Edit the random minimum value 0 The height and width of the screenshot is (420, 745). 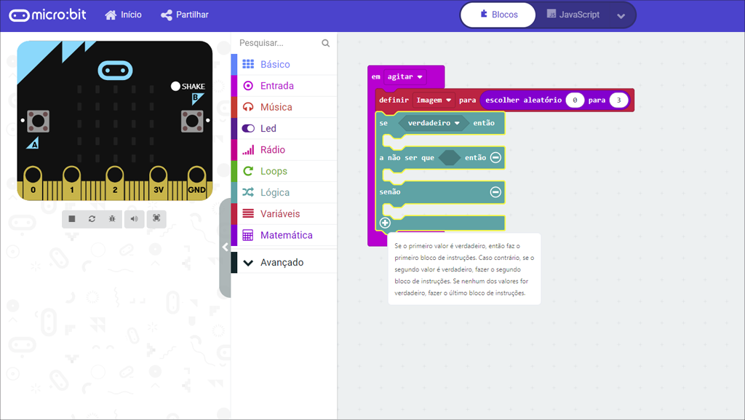pyautogui.click(x=575, y=100)
